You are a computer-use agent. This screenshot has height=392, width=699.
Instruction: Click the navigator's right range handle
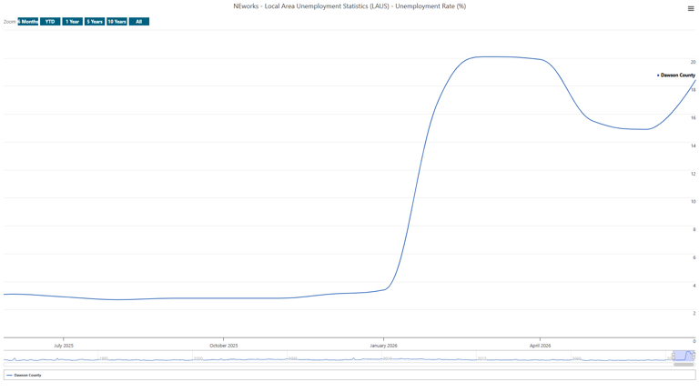point(694,356)
